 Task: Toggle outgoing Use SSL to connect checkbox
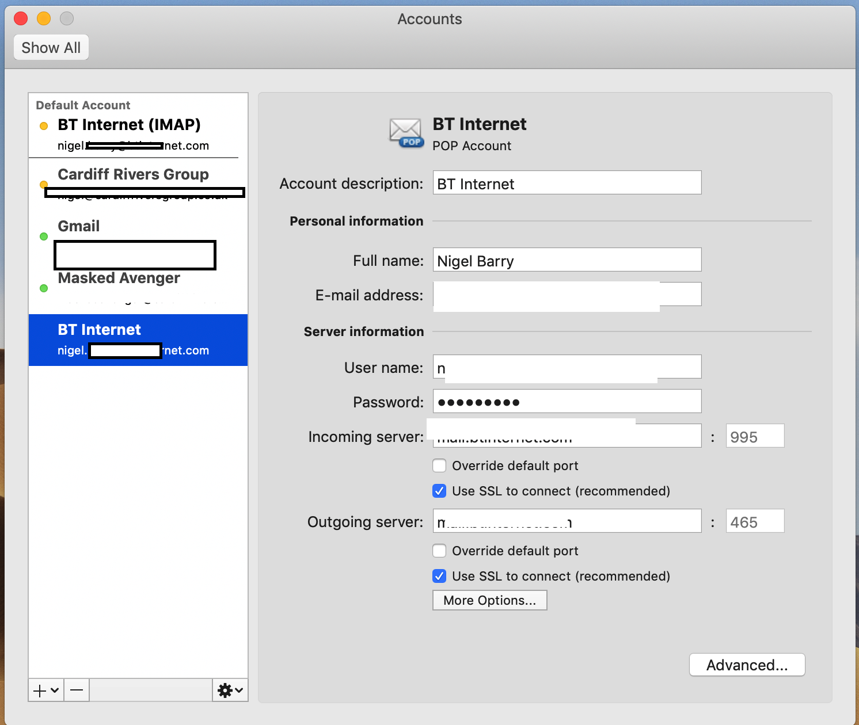point(439,576)
